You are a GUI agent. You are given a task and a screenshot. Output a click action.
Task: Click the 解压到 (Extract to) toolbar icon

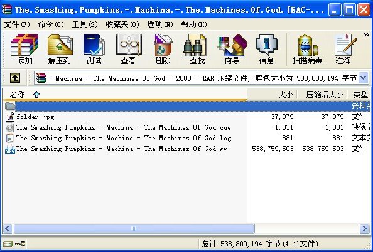(60, 49)
